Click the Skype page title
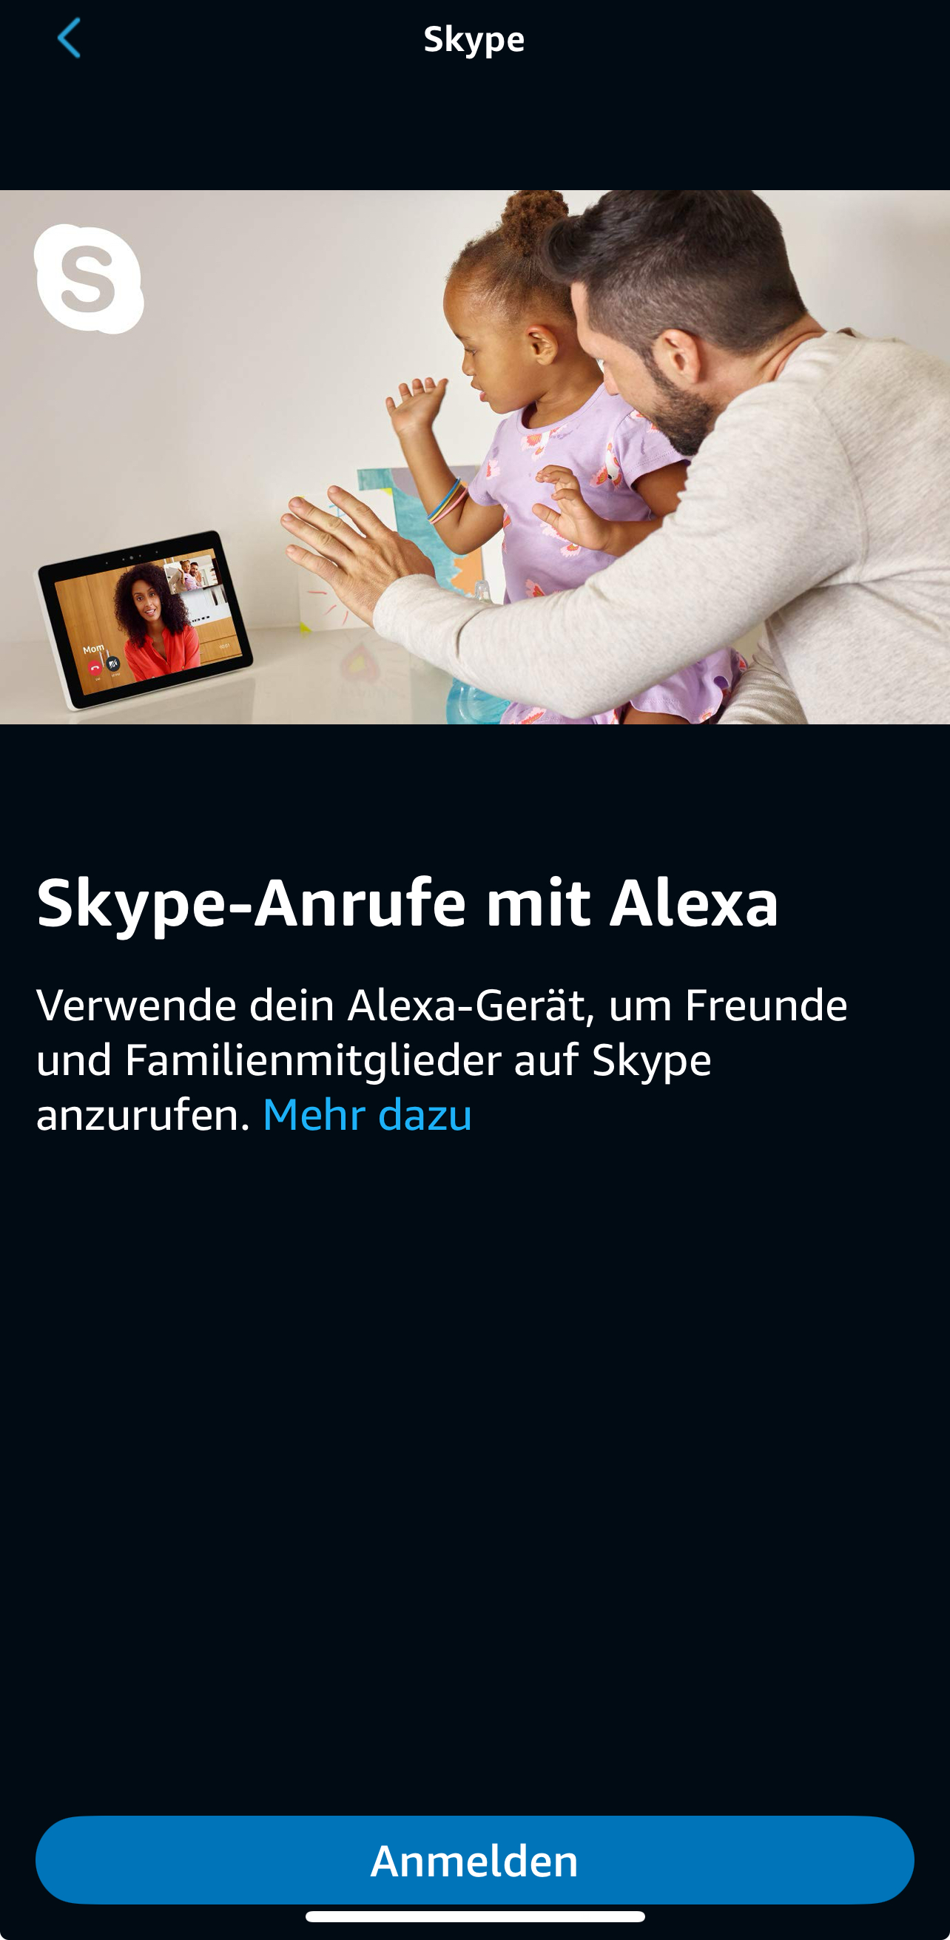 pyautogui.click(x=474, y=39)
